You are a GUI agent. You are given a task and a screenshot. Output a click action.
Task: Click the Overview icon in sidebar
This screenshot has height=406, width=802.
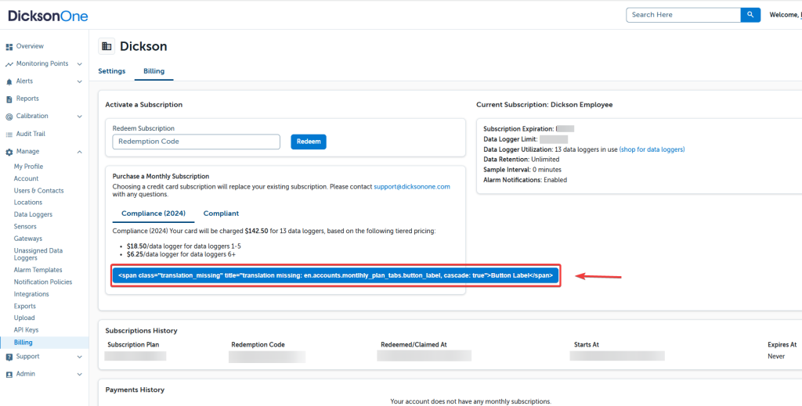click(x=9, y=47)
